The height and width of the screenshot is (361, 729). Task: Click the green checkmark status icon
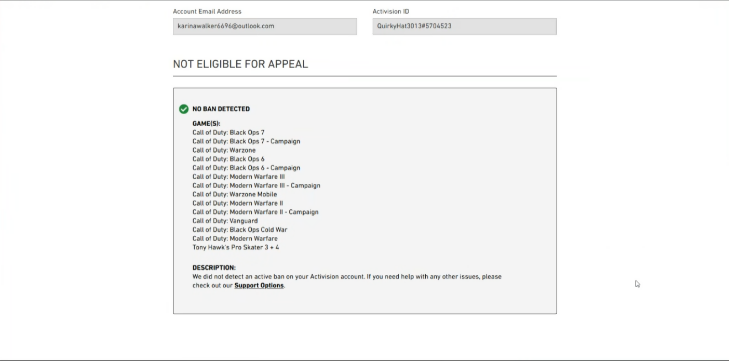pos(184,109)
